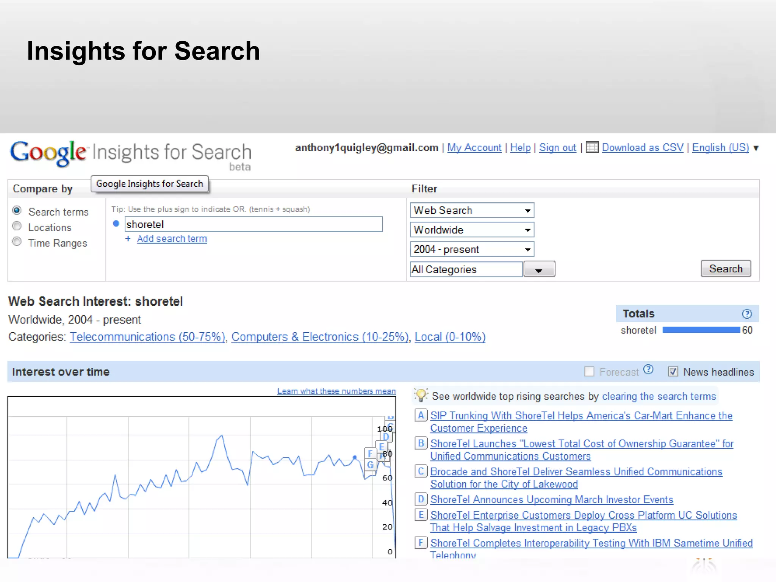Image resolution: width=776 pixels, height=582 pixels.
Task: Click news headline marker C in list
Action: pyautogui.click(x=421, y=471)
